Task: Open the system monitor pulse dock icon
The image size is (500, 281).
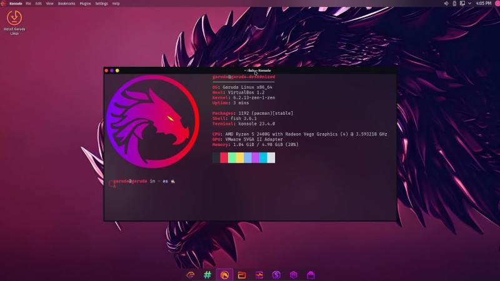Action: [259, 275]
